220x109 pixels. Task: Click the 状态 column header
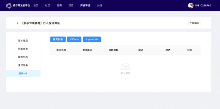pyautogui.click(x=168, y=50)
